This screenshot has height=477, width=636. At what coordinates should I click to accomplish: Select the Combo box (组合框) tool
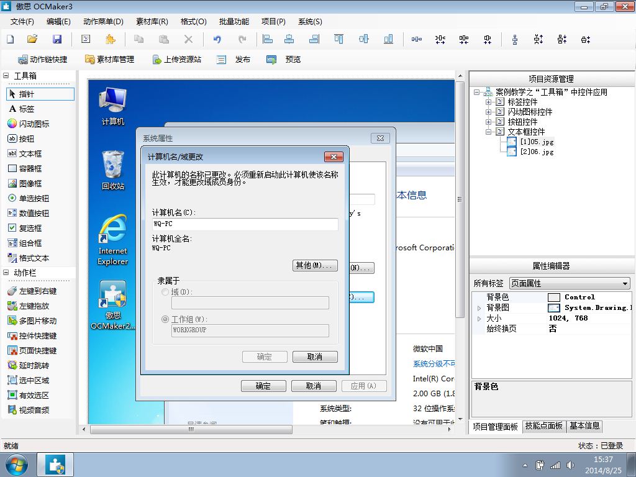click(x=25, y=243)
